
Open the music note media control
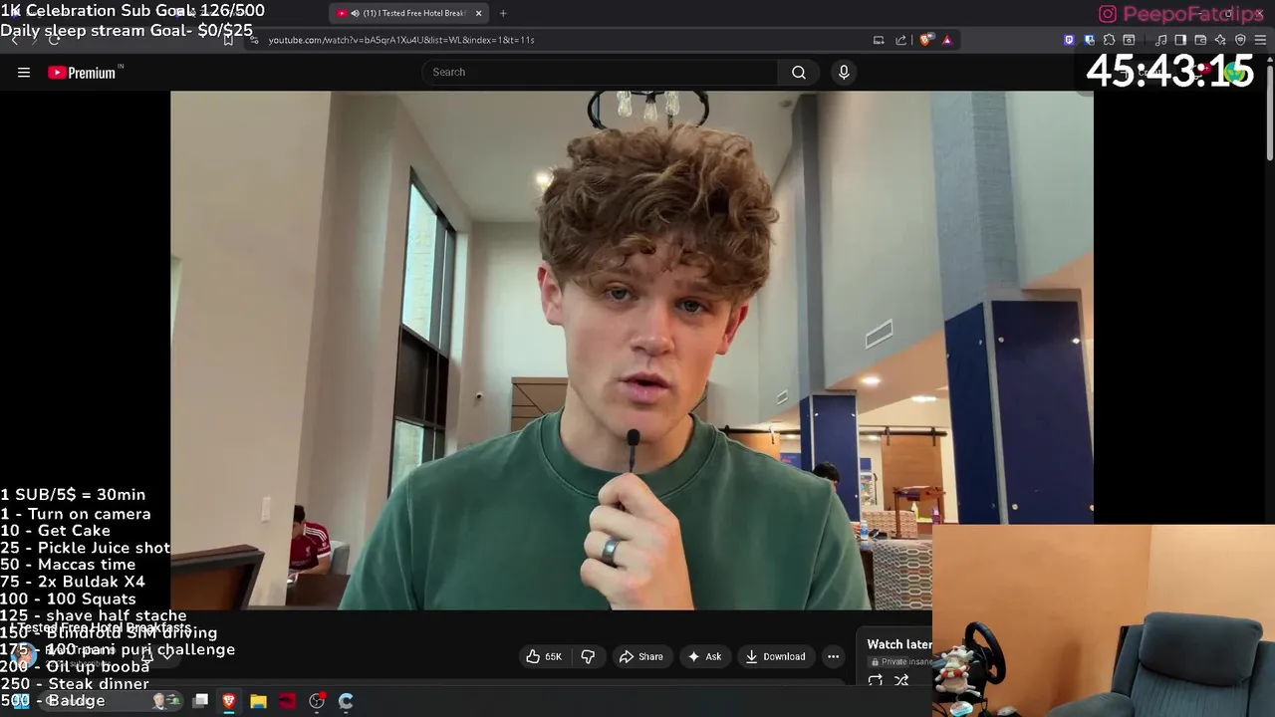point(1160,40)
